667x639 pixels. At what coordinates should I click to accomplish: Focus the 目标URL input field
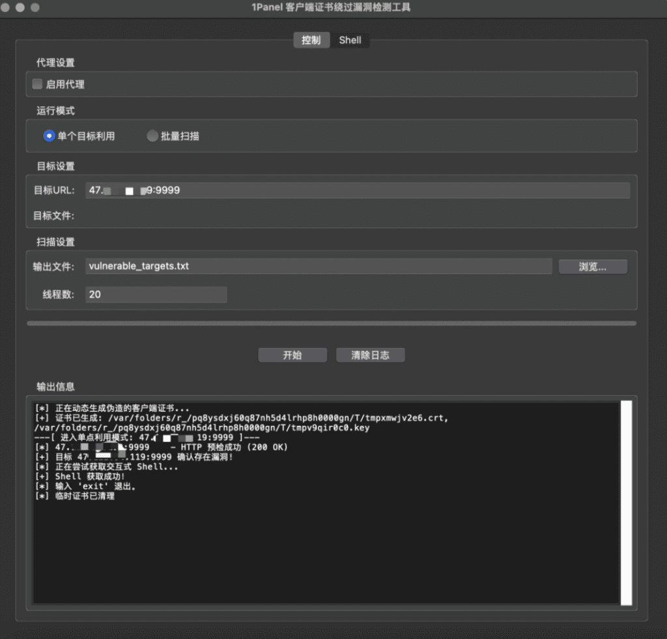358,190
